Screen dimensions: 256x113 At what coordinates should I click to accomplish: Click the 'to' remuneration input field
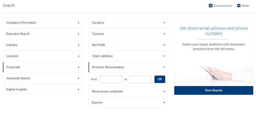point(141,79)
